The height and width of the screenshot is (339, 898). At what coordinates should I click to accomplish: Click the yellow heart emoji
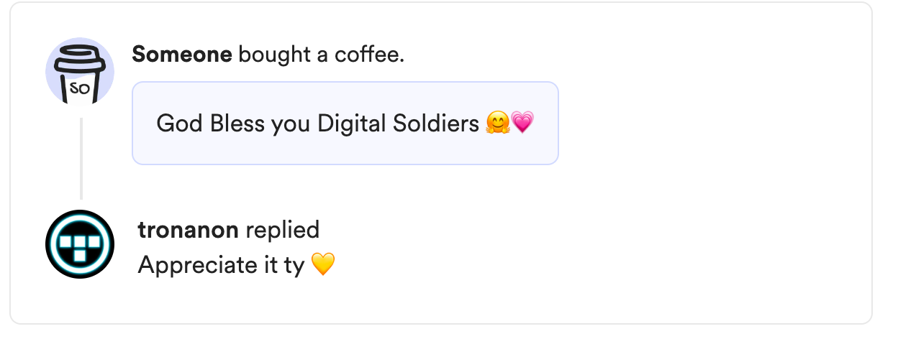pos(323,265)
